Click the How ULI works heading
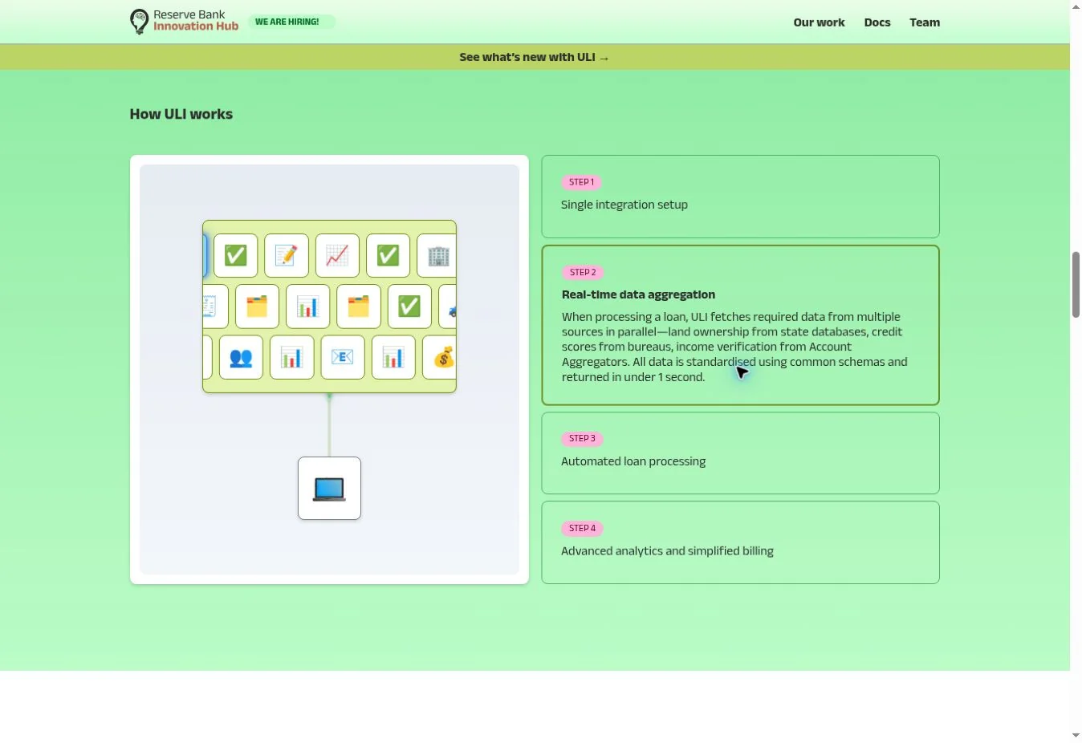 click(181, 114)
